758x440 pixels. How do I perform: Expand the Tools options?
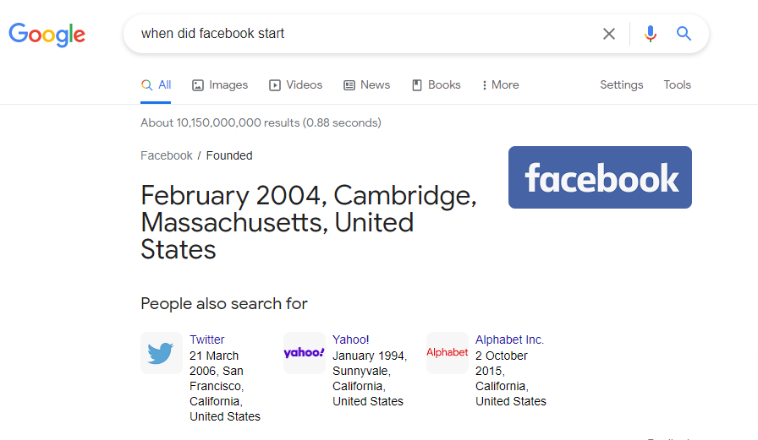click(677, 85)
